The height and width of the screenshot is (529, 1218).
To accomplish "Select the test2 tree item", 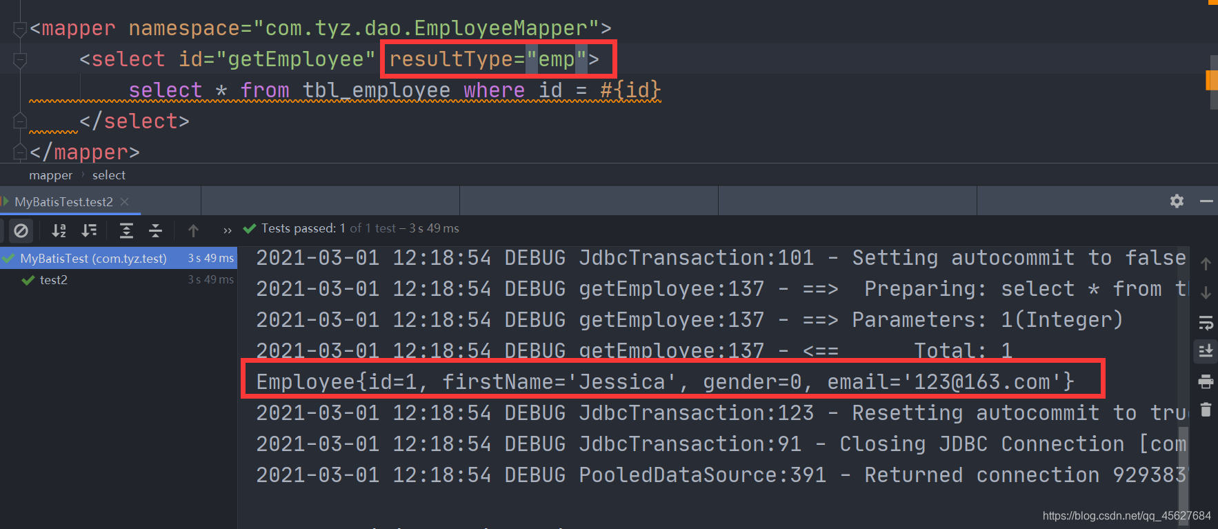I will click(x=53, y=279).
